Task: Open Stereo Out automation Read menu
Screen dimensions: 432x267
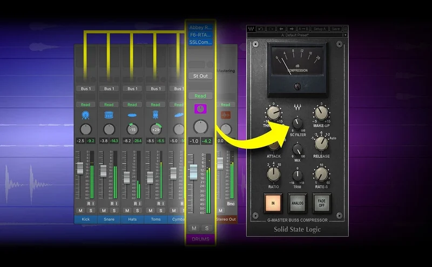Action: (x=225, y=104)
